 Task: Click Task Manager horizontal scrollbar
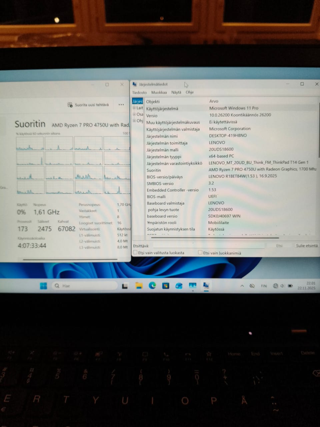tap(70, 259)
